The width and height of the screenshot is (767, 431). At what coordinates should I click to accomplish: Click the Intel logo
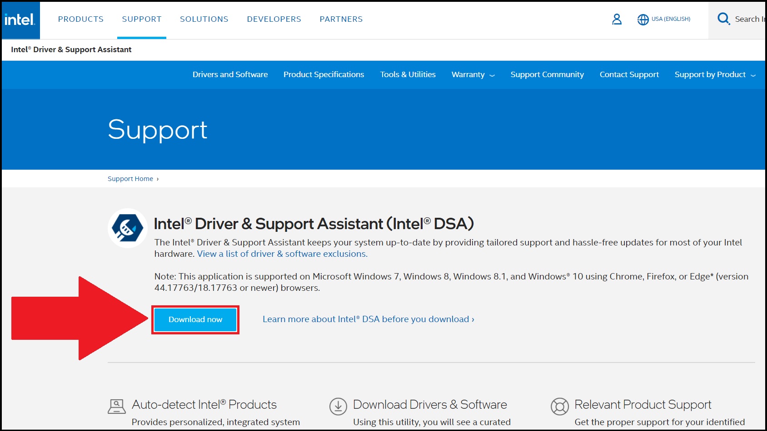pyautogui.click(x=20, y=20)
